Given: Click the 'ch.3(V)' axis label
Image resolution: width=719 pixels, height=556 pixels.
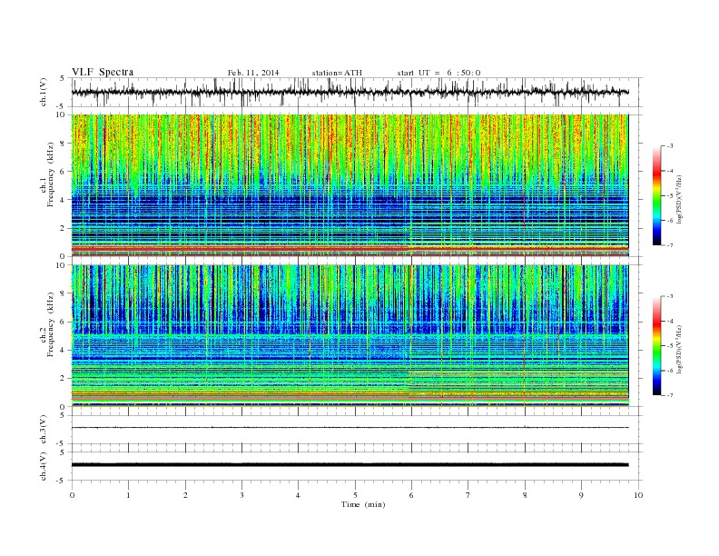Looking at the screenshot, I should pos(44,430).
